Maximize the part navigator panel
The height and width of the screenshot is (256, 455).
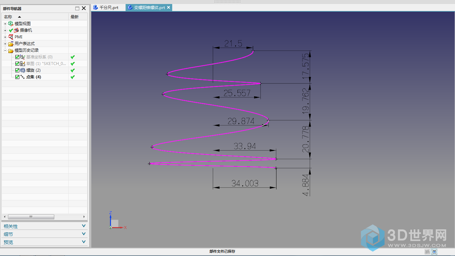tap(77, 9)
